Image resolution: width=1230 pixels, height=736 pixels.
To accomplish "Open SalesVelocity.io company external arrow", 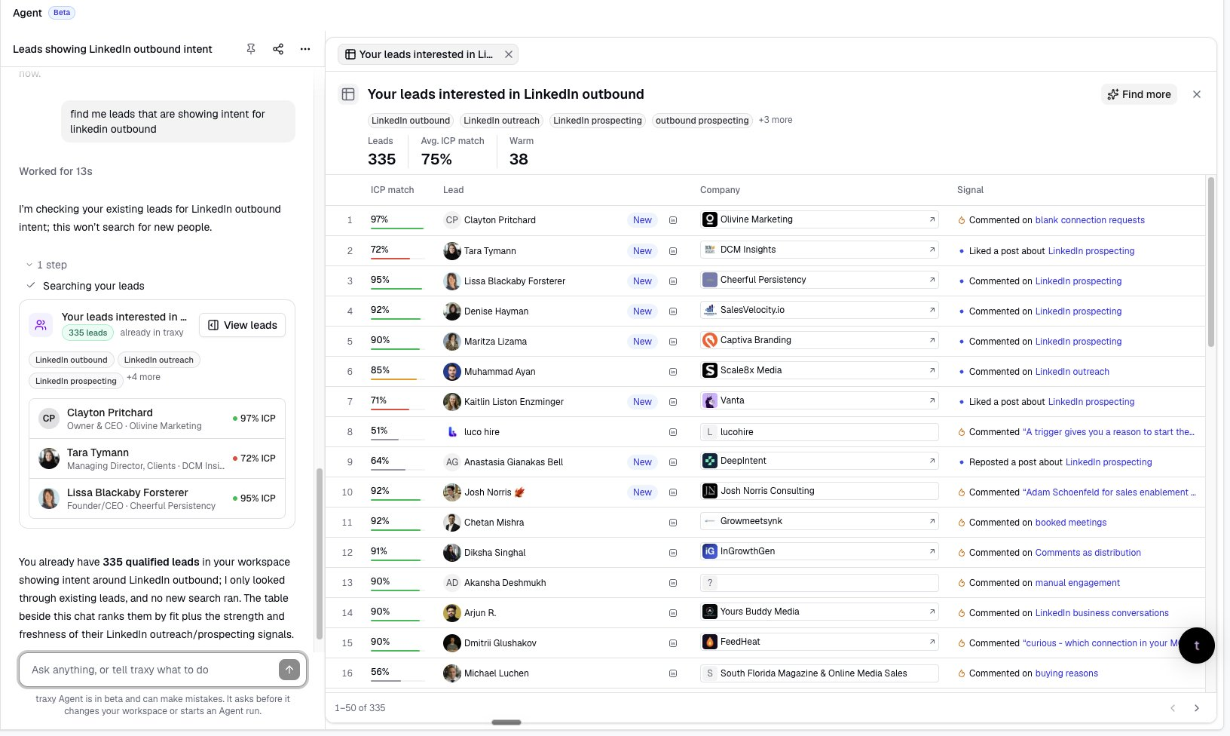I will [x=932, y=310].
